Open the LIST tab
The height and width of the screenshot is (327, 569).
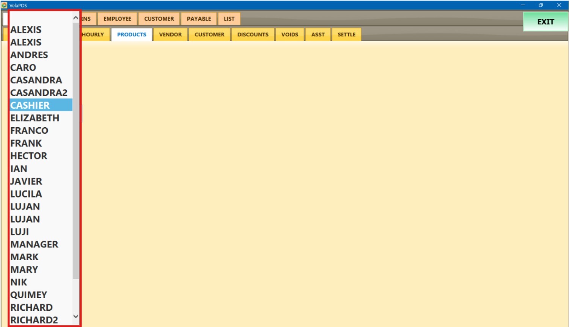pos(229,19)
